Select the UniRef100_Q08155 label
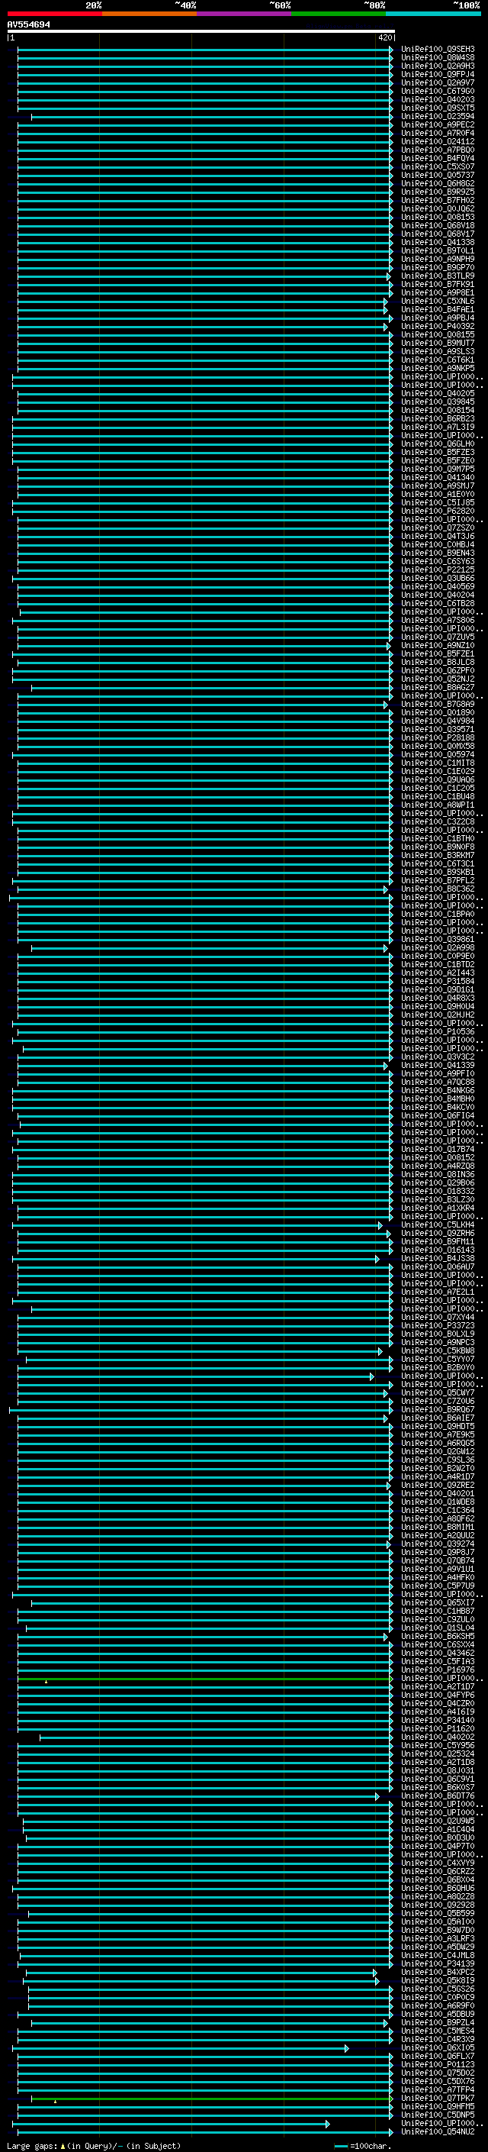The height and width of the screenshot is (2152, 488). [x=438, y=334]
